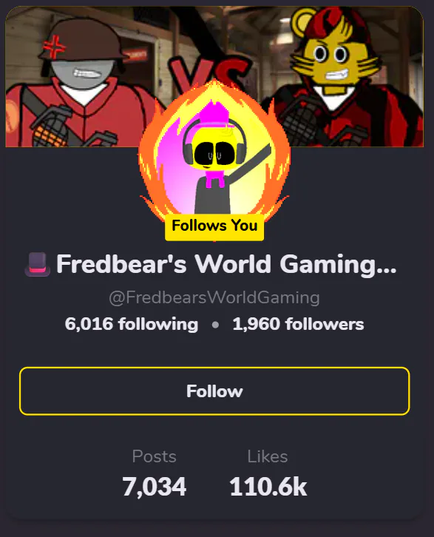Click the red cross emblem on helmet

tap(53, 47)
